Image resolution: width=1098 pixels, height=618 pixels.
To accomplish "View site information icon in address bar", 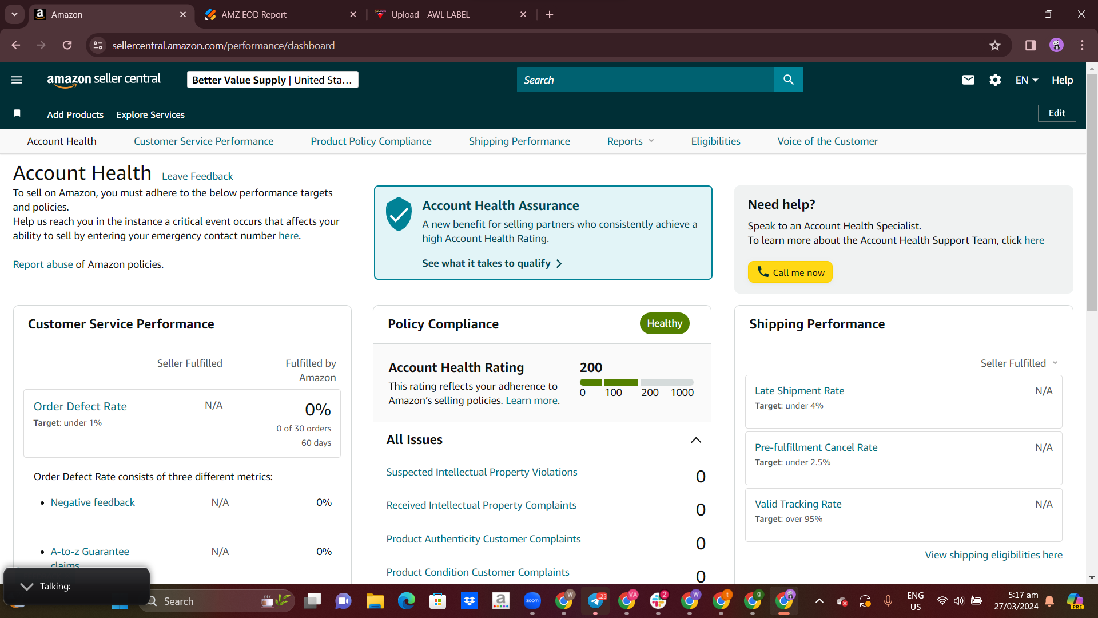I will 98,46.
